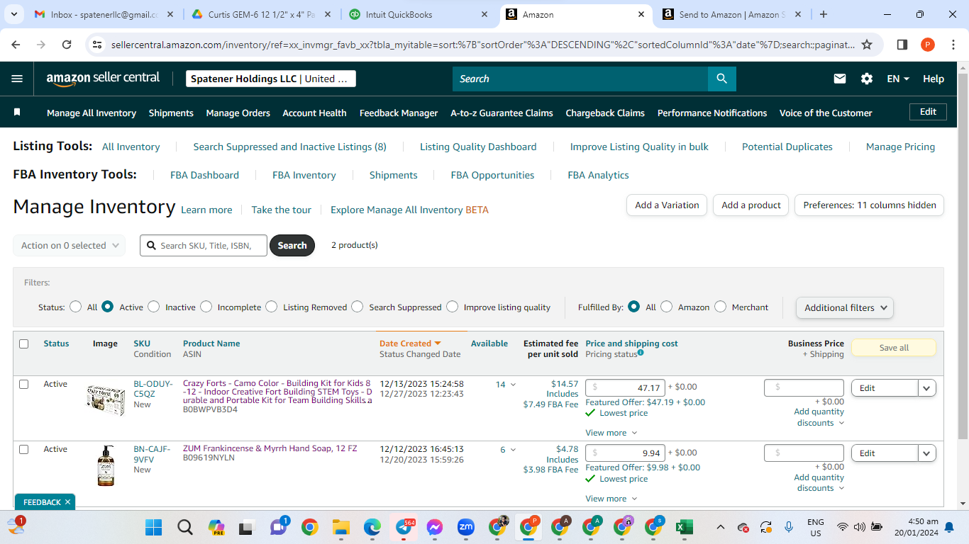969x544 pixels.
Task: Open the Windows Start menu
Action: pyautogui.click(x=154, y=527)
